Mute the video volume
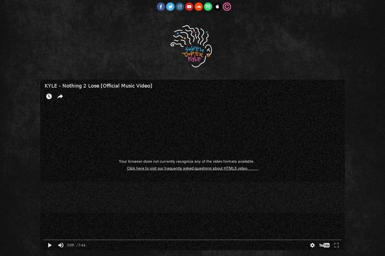385x256 pixels. click(61, 245)
